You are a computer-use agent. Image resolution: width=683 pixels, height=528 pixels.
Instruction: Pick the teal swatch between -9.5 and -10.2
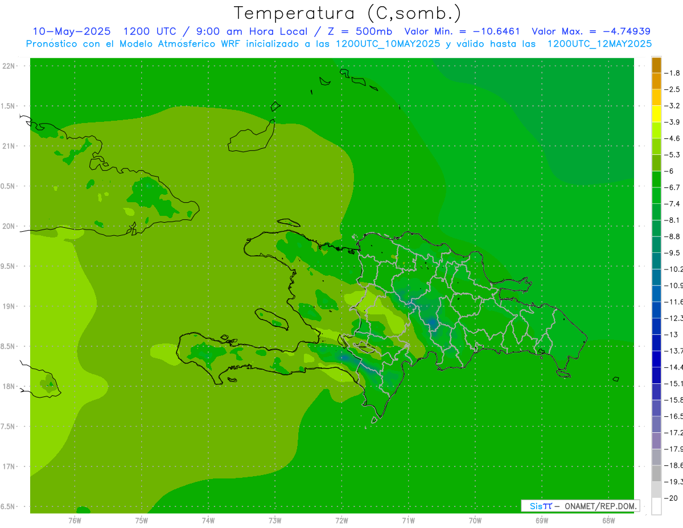pyautogui.click(x=656, y=261)
